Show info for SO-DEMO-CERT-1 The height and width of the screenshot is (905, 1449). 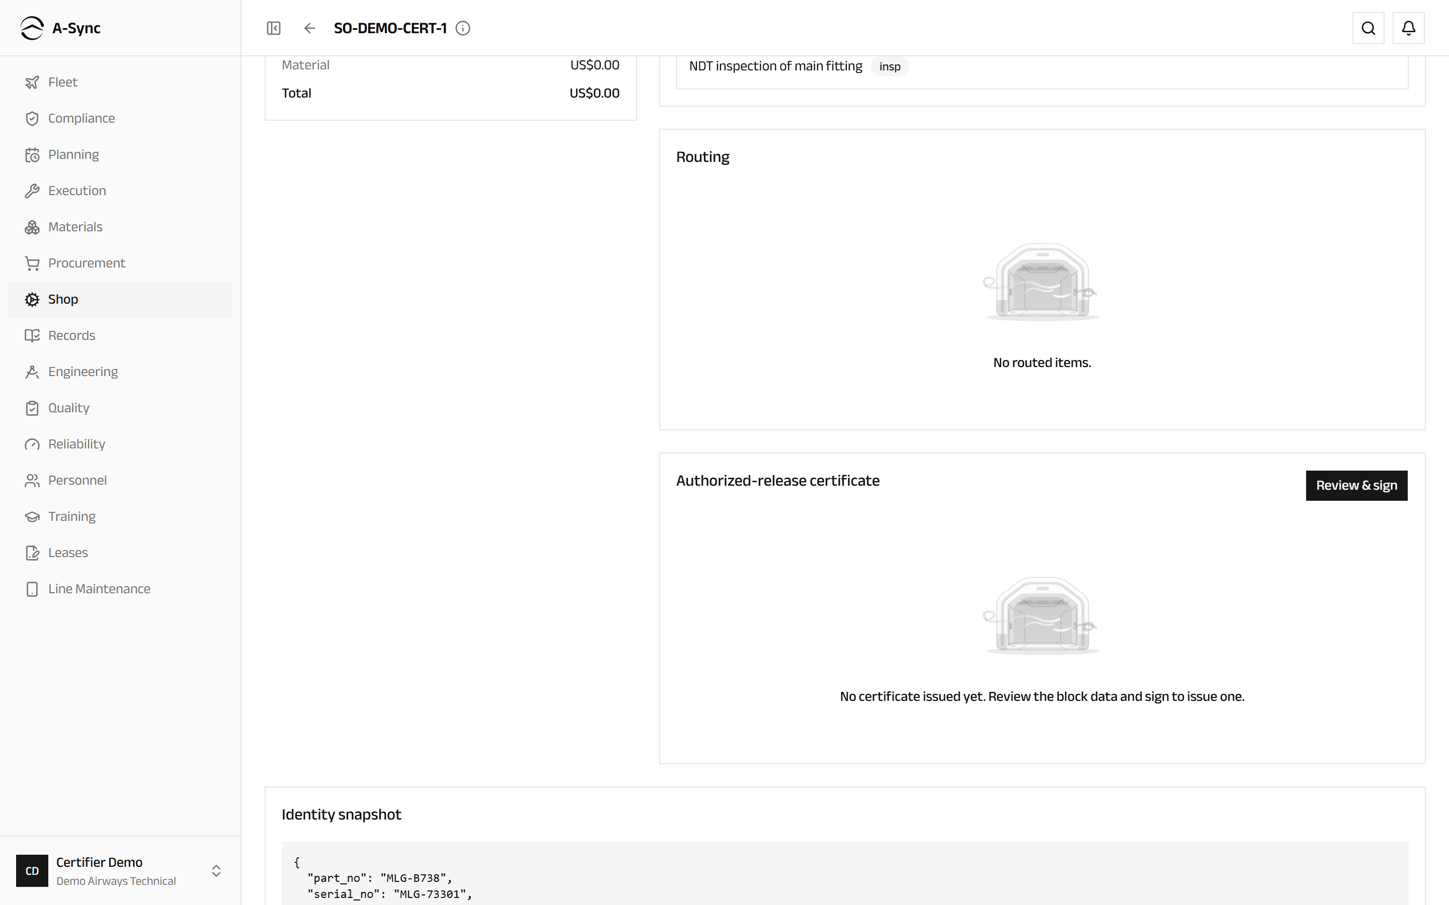pyautogui.click(x=463, y=28)
